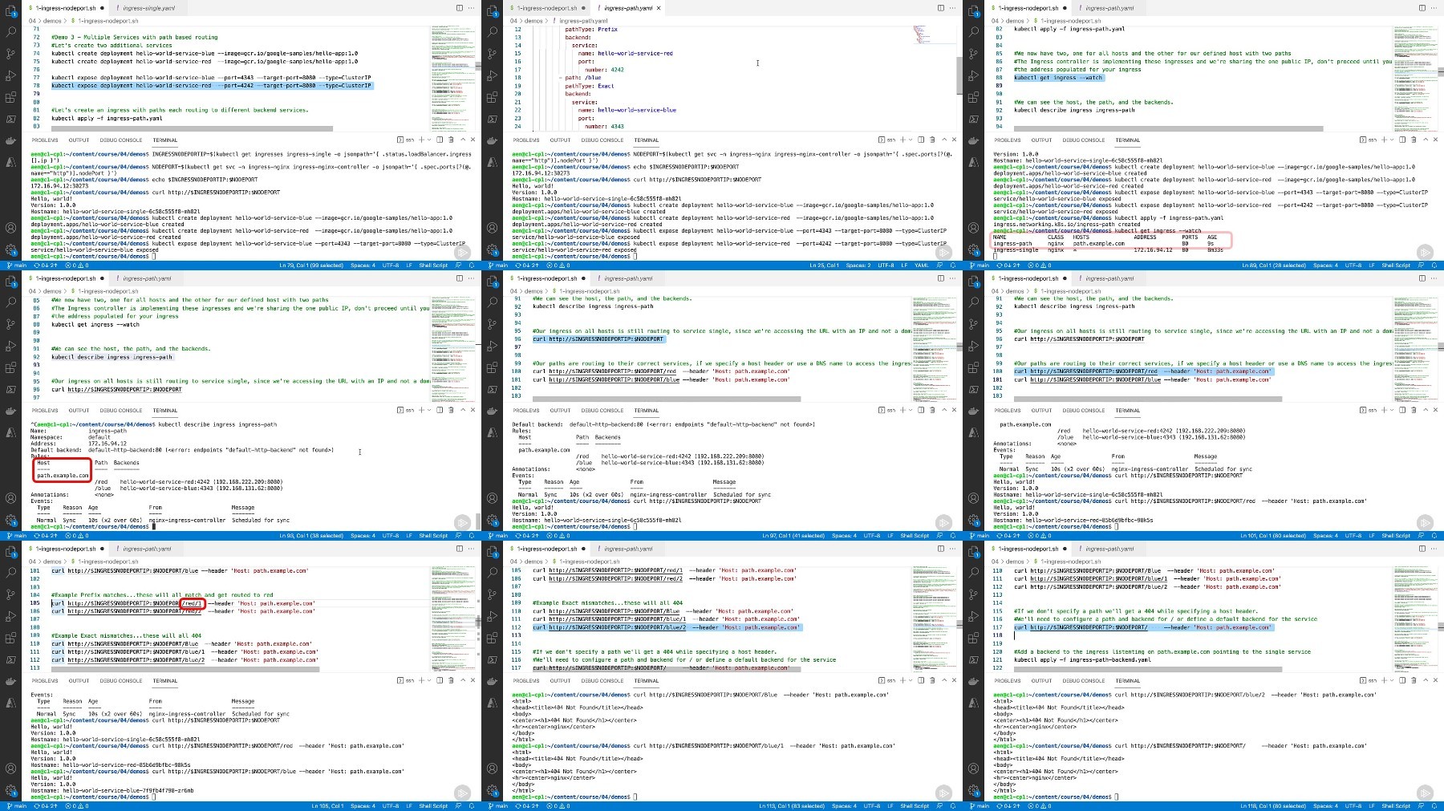Open Docker view in the 'Ln 93' window

[x=11, y=411]
